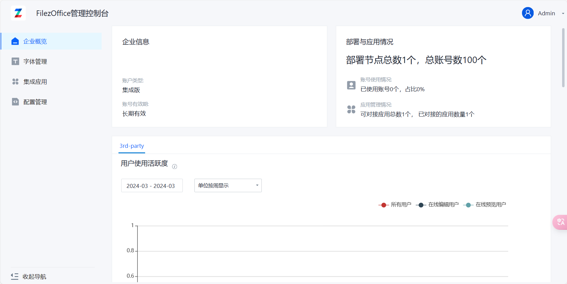Click the 配置管理 code icon
The image size is (567, 284).
[x=15, y=102]
